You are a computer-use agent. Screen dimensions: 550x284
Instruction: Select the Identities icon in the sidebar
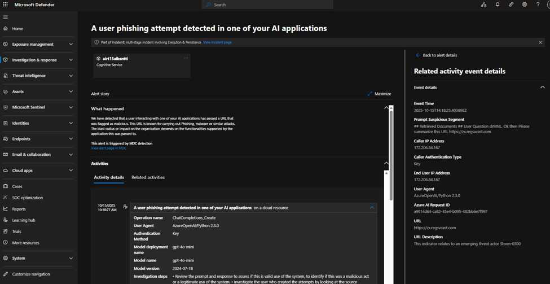(5, 123)
